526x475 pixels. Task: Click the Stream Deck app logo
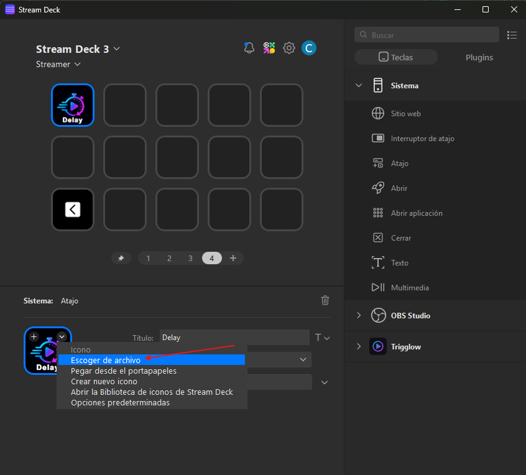point(10,9)
